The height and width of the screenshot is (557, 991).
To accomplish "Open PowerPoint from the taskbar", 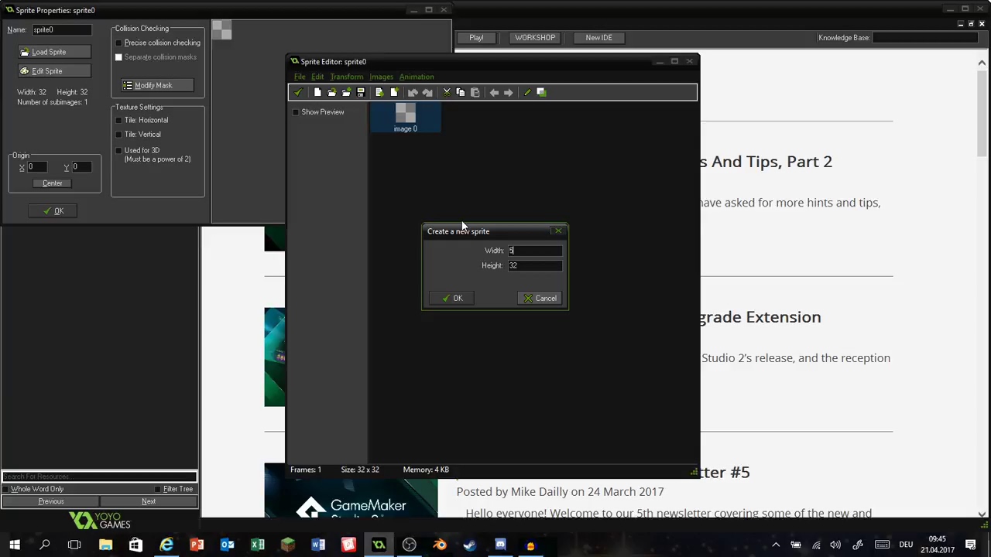I will (197, 545).
